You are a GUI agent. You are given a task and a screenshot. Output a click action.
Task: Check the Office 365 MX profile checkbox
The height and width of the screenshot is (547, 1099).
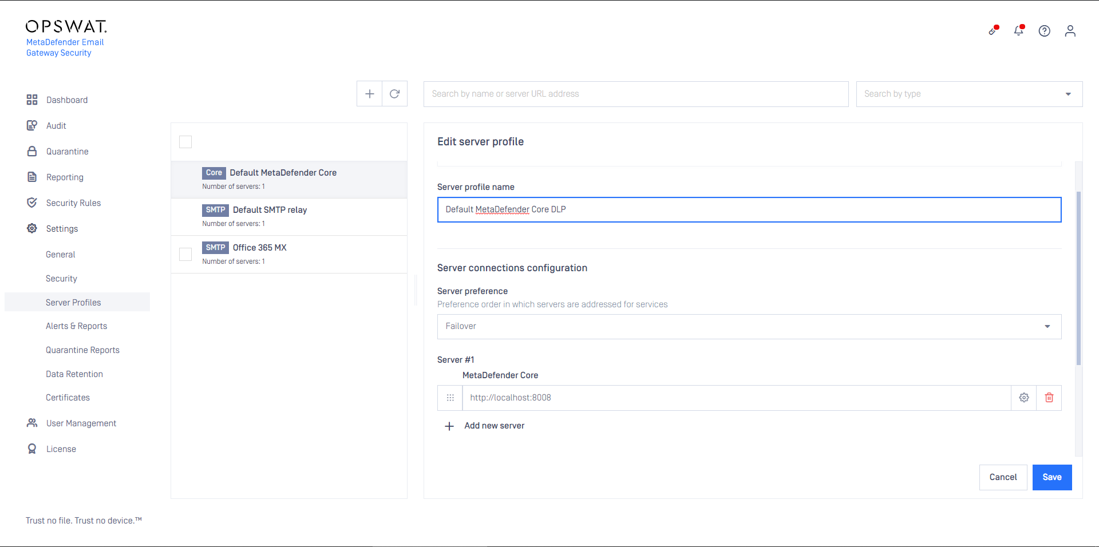click(185, 254)
